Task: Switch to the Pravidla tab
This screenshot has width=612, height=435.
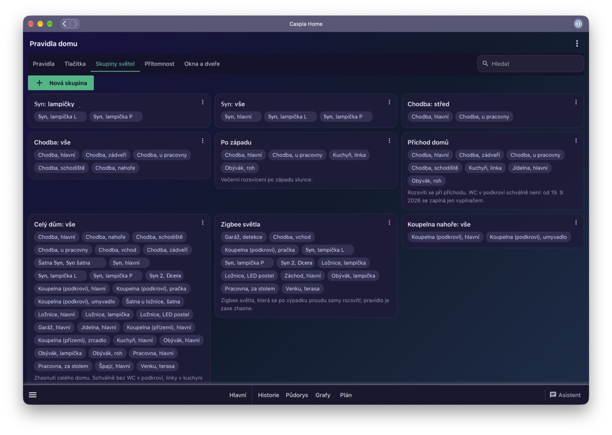Action: pyautogui.click(x=44, y=64)
